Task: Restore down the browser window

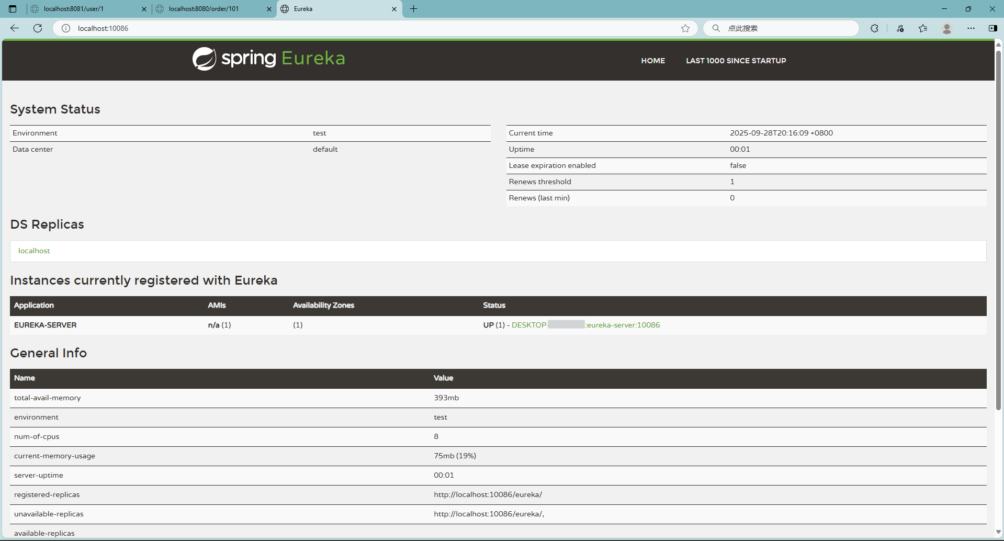Action: 968,9
